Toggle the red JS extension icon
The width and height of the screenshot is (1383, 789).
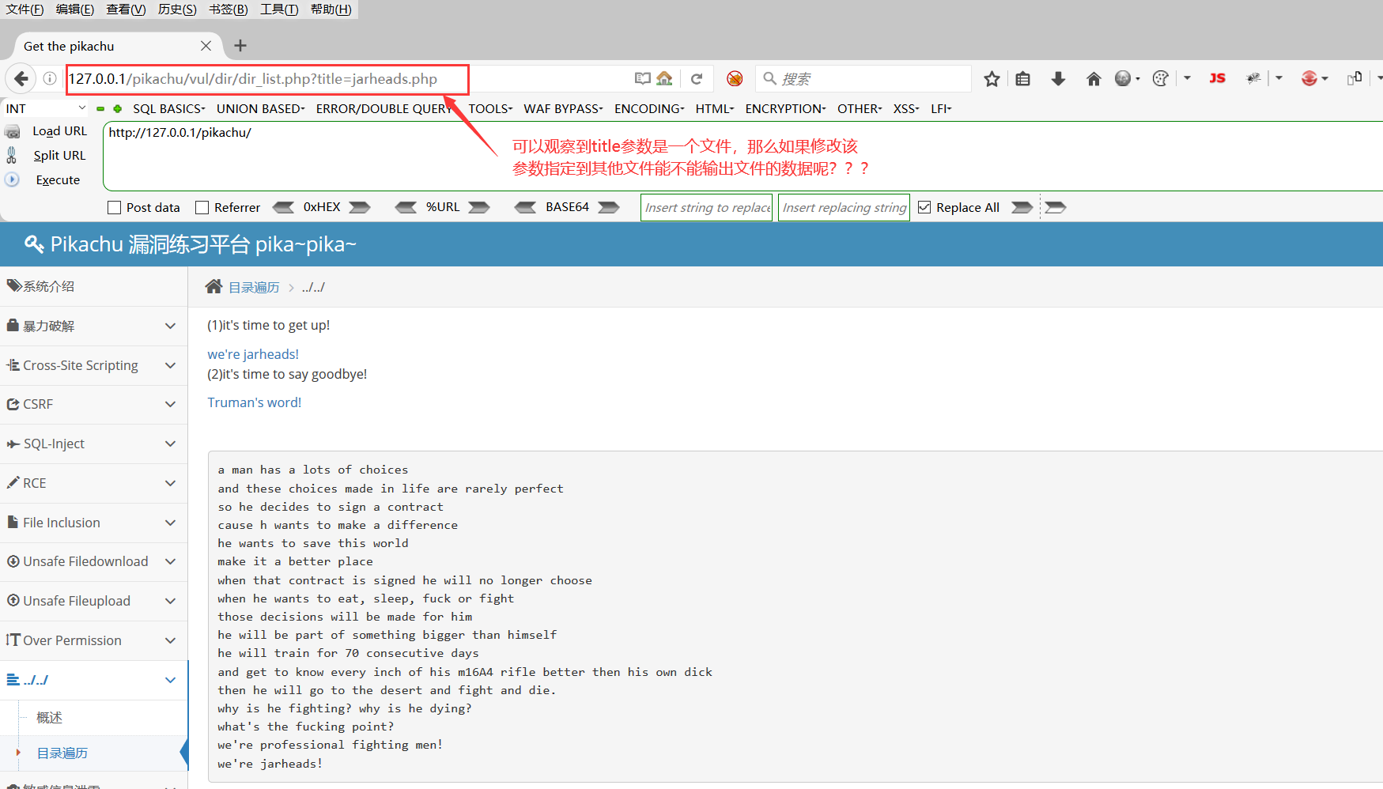[x=1217, y=77]
